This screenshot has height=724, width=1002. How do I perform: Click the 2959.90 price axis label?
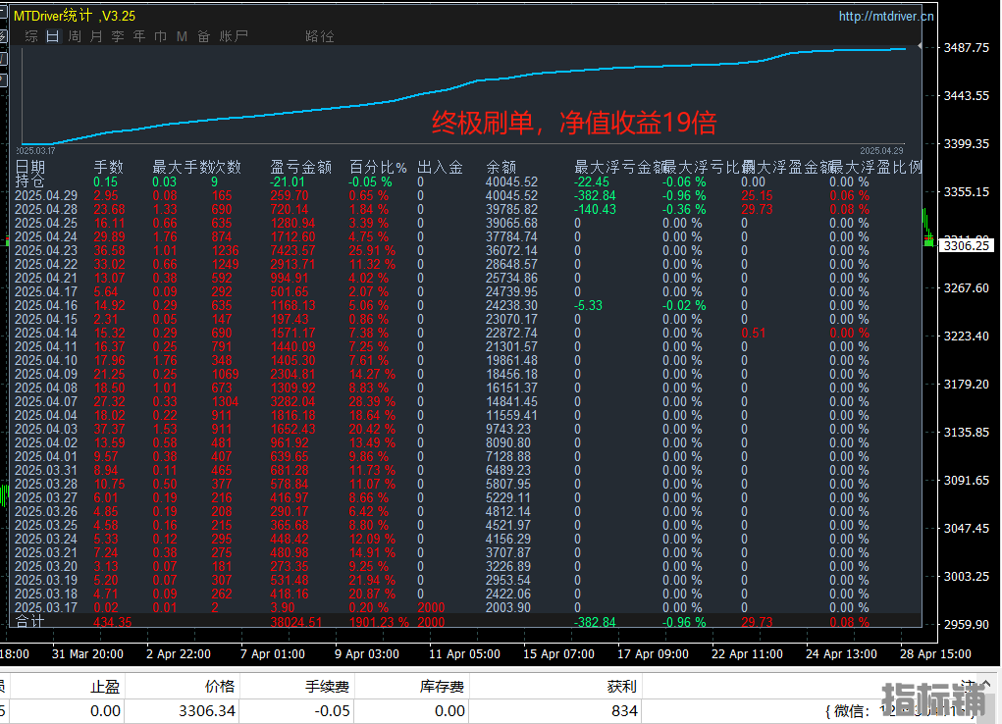pyautogui.click(x=967, y=624)
